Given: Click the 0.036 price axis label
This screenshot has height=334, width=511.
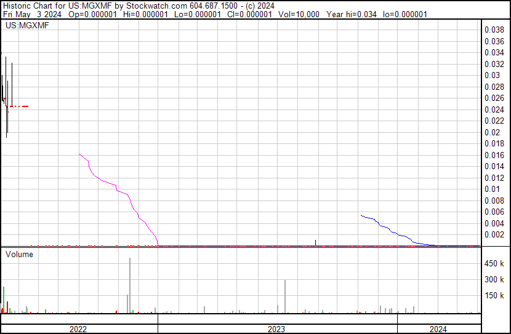Looking at the screenshot, I should (x=494, y=41).
